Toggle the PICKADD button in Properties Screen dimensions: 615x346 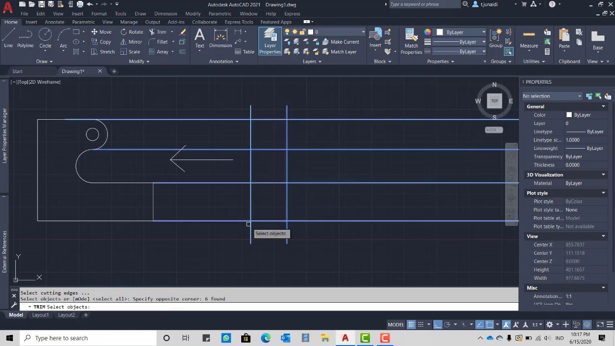coord(589,96)
